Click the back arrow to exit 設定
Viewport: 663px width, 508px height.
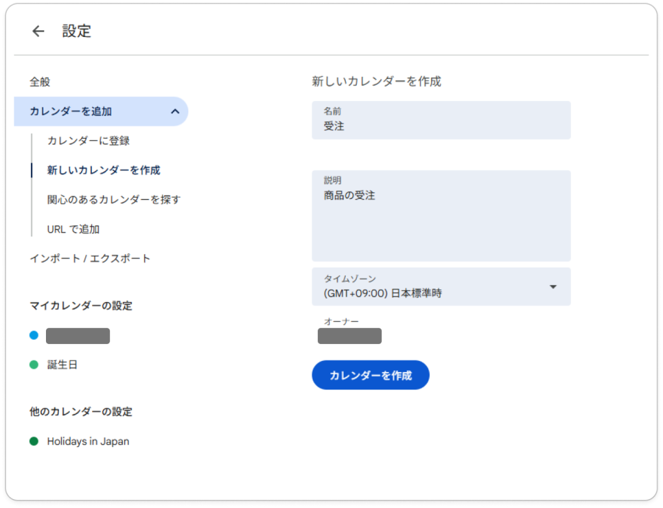pos(37,30)
